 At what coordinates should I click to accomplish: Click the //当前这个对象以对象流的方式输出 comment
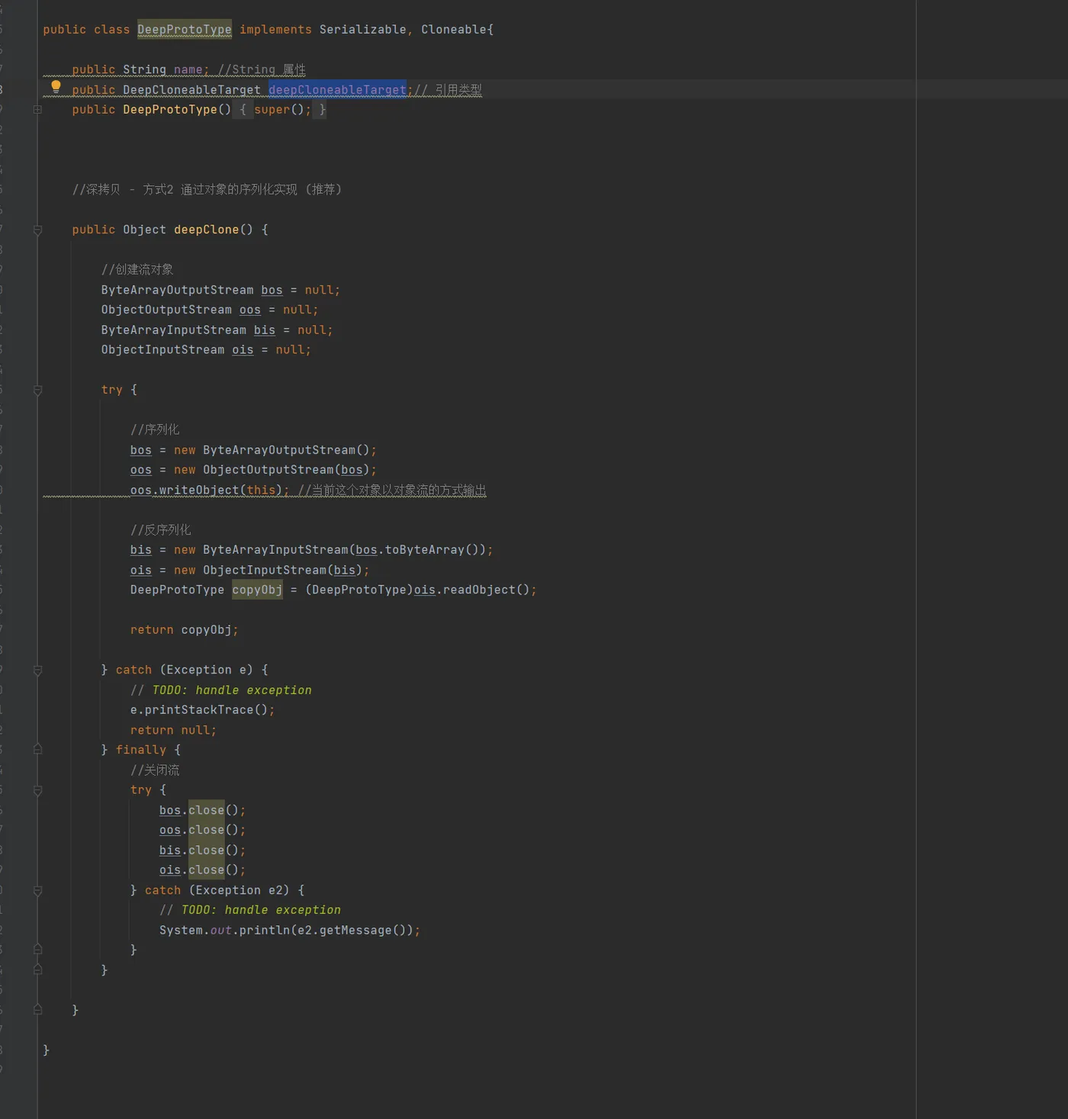click(392, 490)
